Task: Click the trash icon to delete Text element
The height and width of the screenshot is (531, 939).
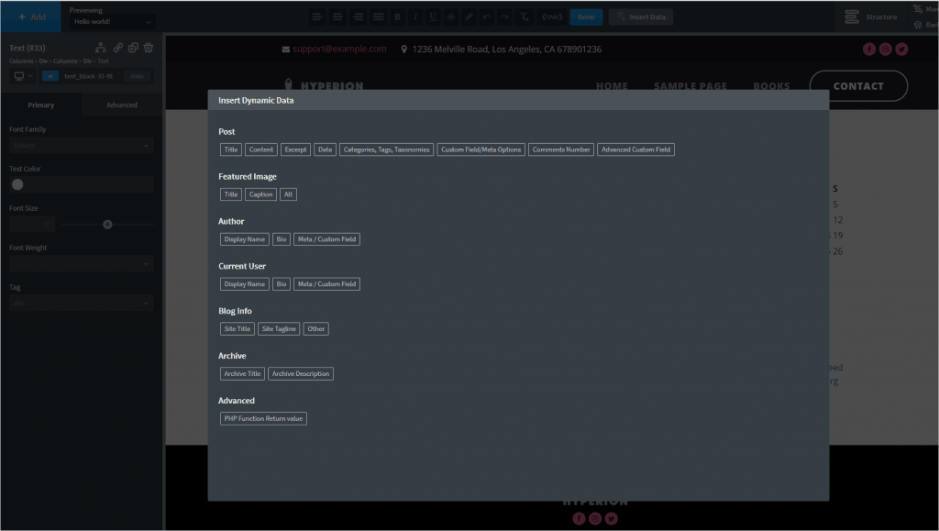Action: tap(149, 48)
